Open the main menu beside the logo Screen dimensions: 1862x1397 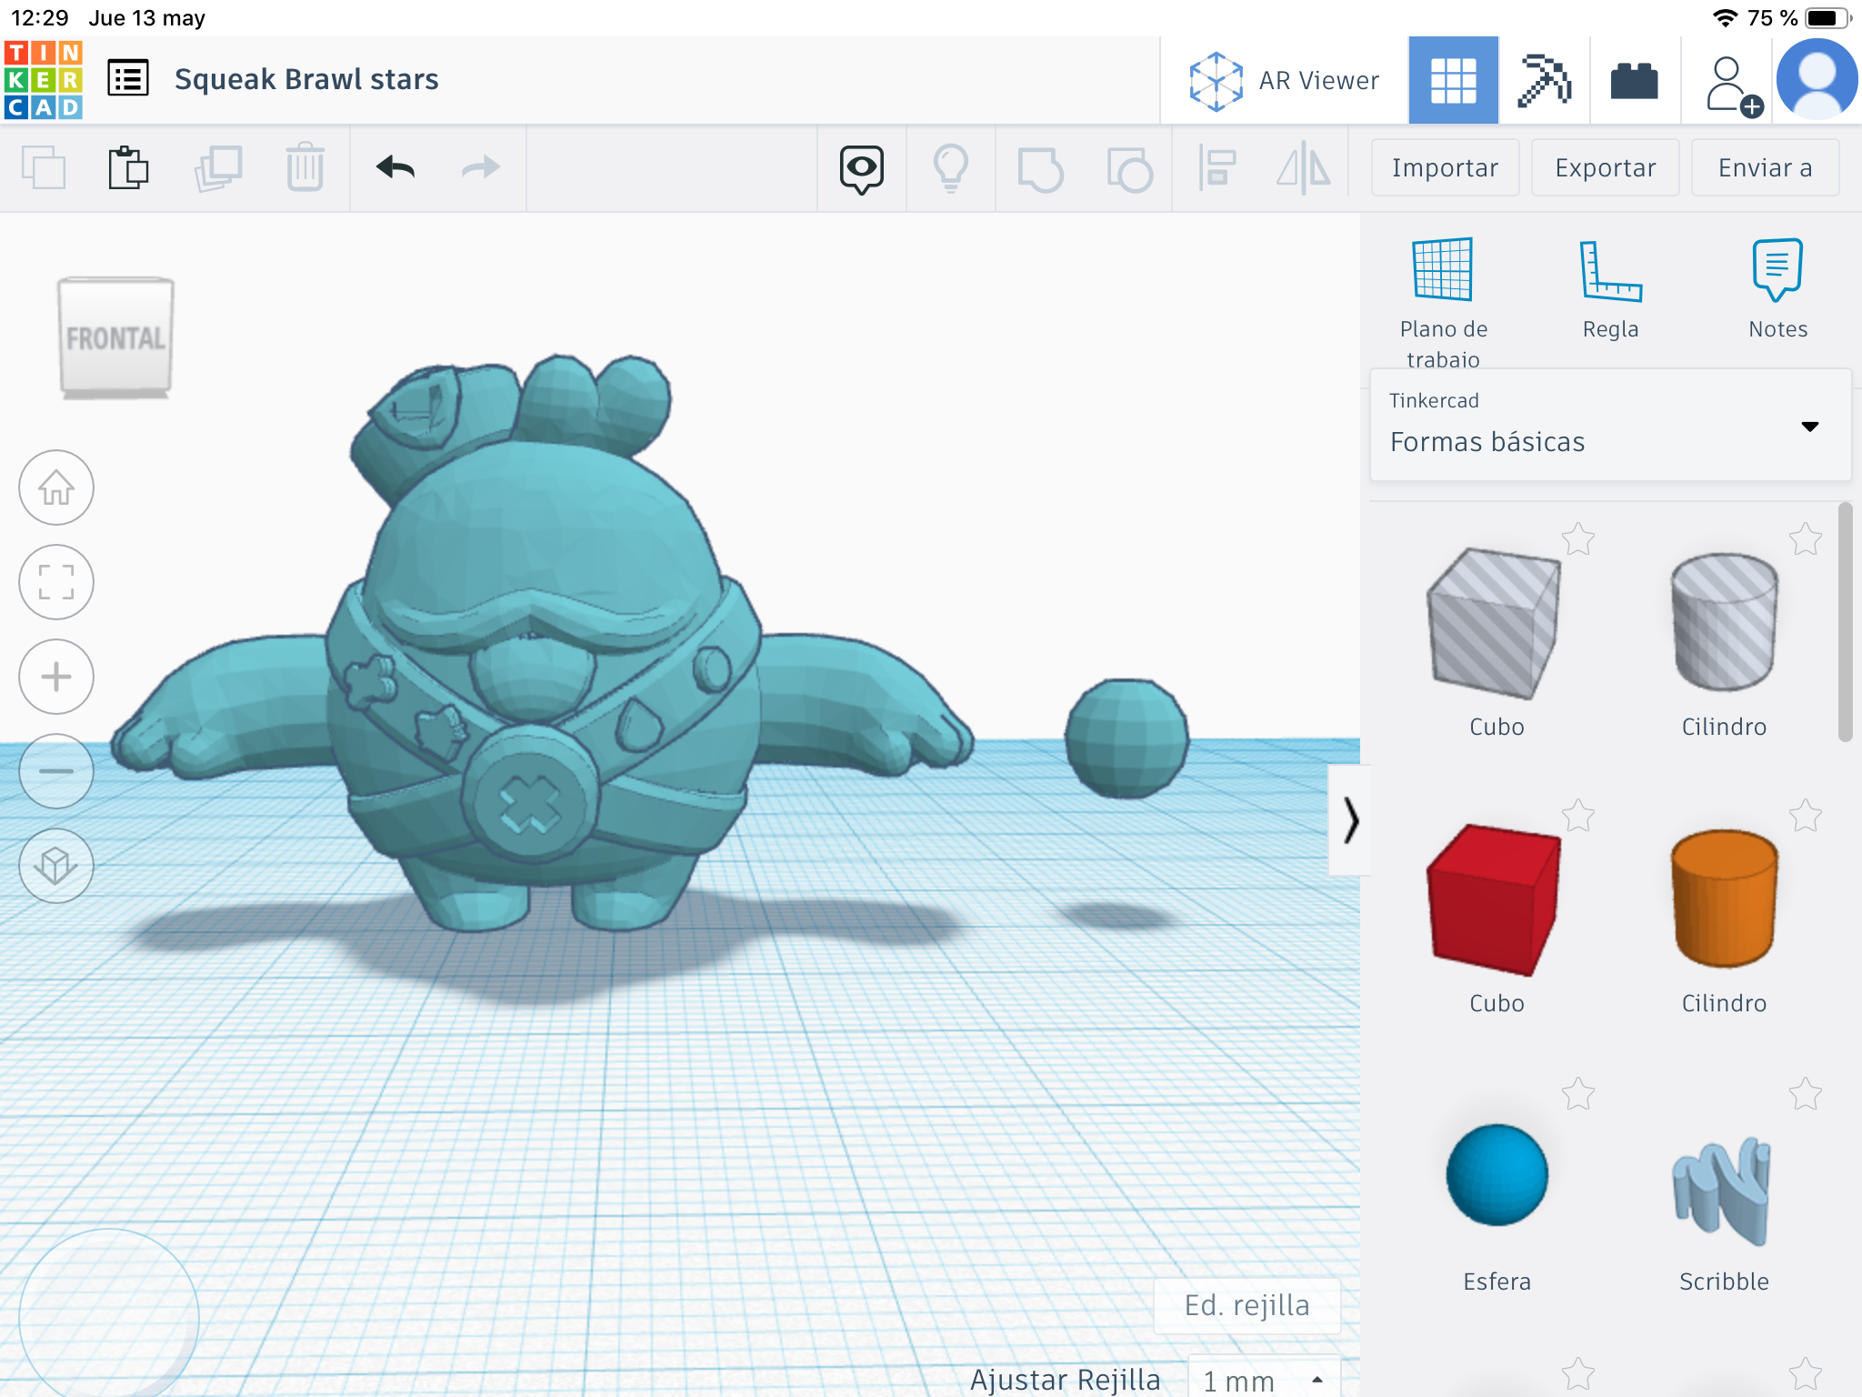click(x=128, y=78)
